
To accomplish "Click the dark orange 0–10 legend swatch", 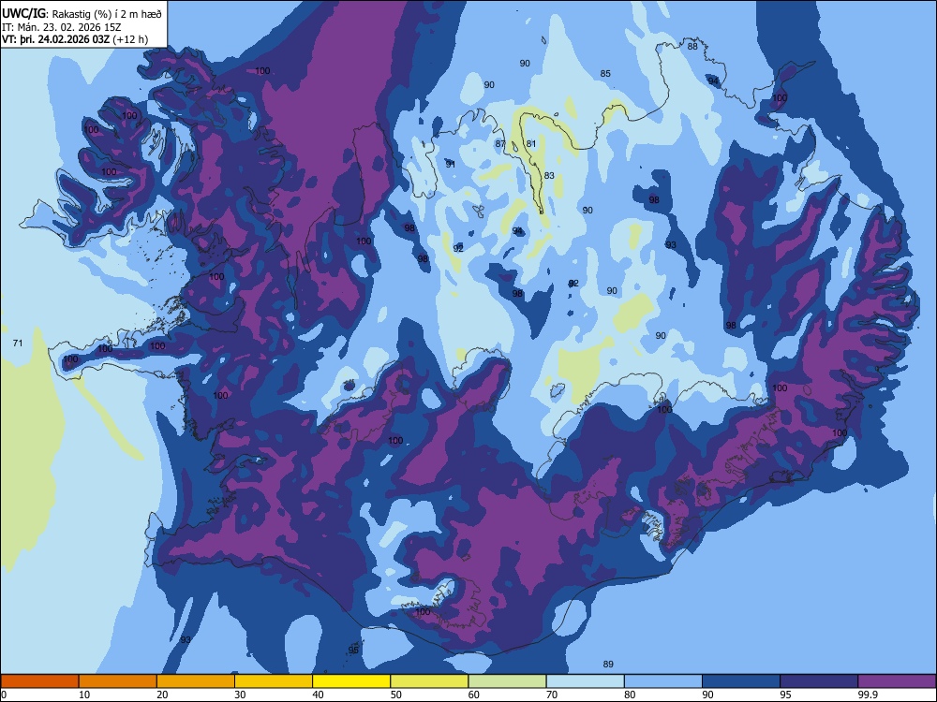I will click(39, 681).
